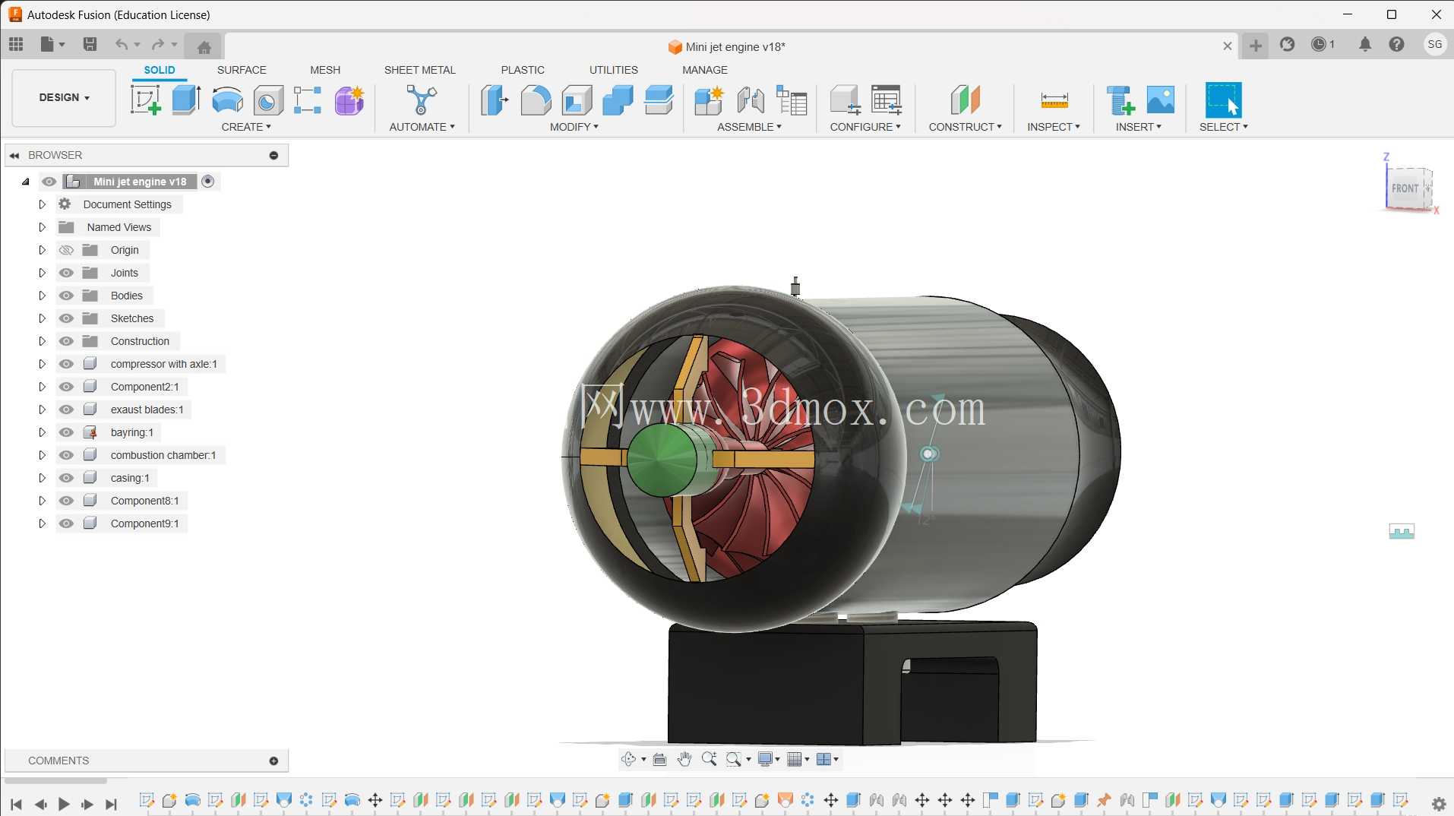This screenshot has width=1454, height=816.
Task: Click the Measure tool
Action: point(1054,100)
